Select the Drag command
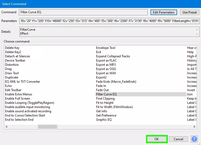This screenshot has height=145, width=201. pos(8,69)
